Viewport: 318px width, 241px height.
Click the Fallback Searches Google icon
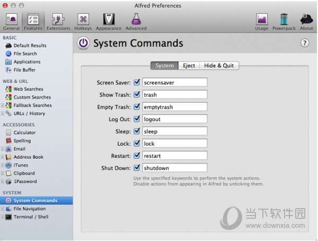[8, 105]
